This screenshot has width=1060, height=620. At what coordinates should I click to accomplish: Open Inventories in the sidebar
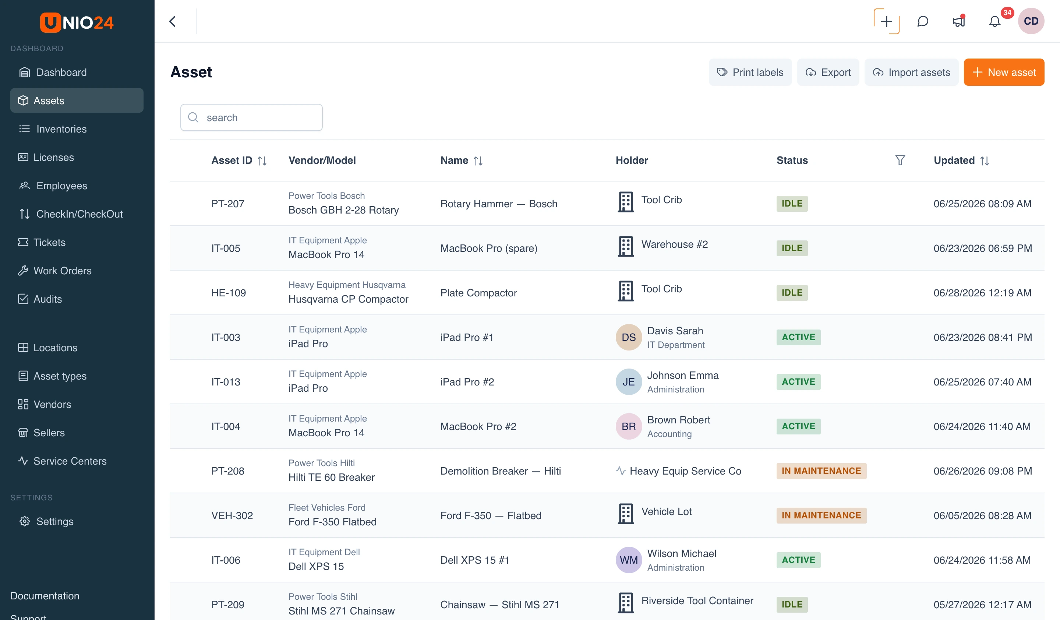(x=77, y=129)
